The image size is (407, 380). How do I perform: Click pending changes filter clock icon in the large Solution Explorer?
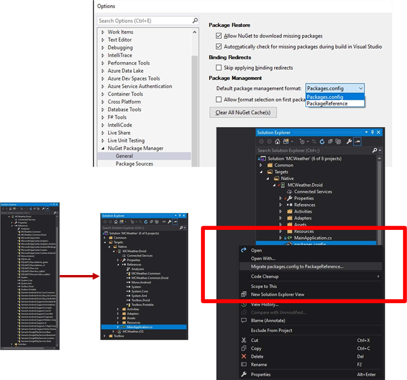[302, 142]
